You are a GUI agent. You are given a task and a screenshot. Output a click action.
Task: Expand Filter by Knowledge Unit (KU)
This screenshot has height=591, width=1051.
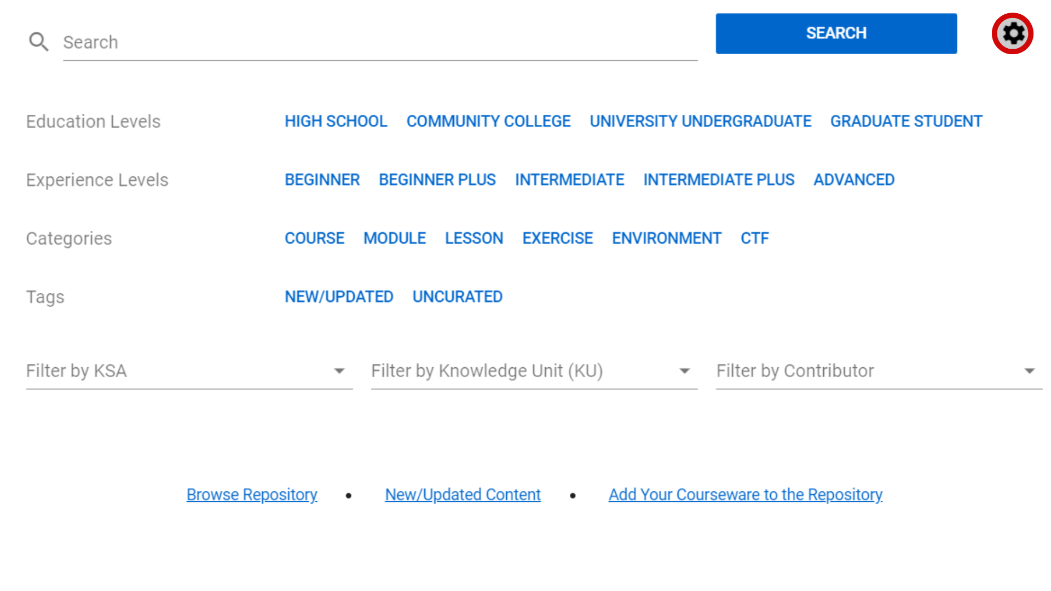coord(684,370)
